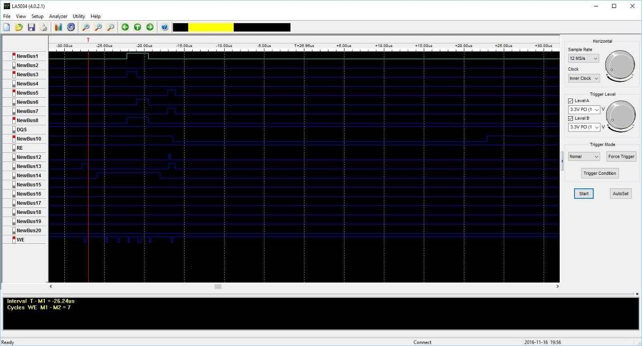This screenshot has width=642, height=346.
Task: Toggle the Level A checkbox
Action: click(571, 101)
